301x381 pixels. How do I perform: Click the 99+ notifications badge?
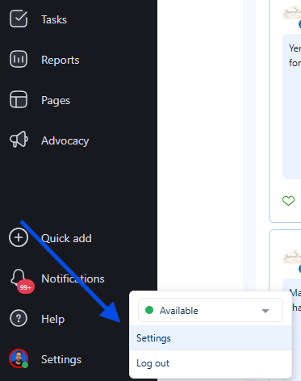[26, 287]
